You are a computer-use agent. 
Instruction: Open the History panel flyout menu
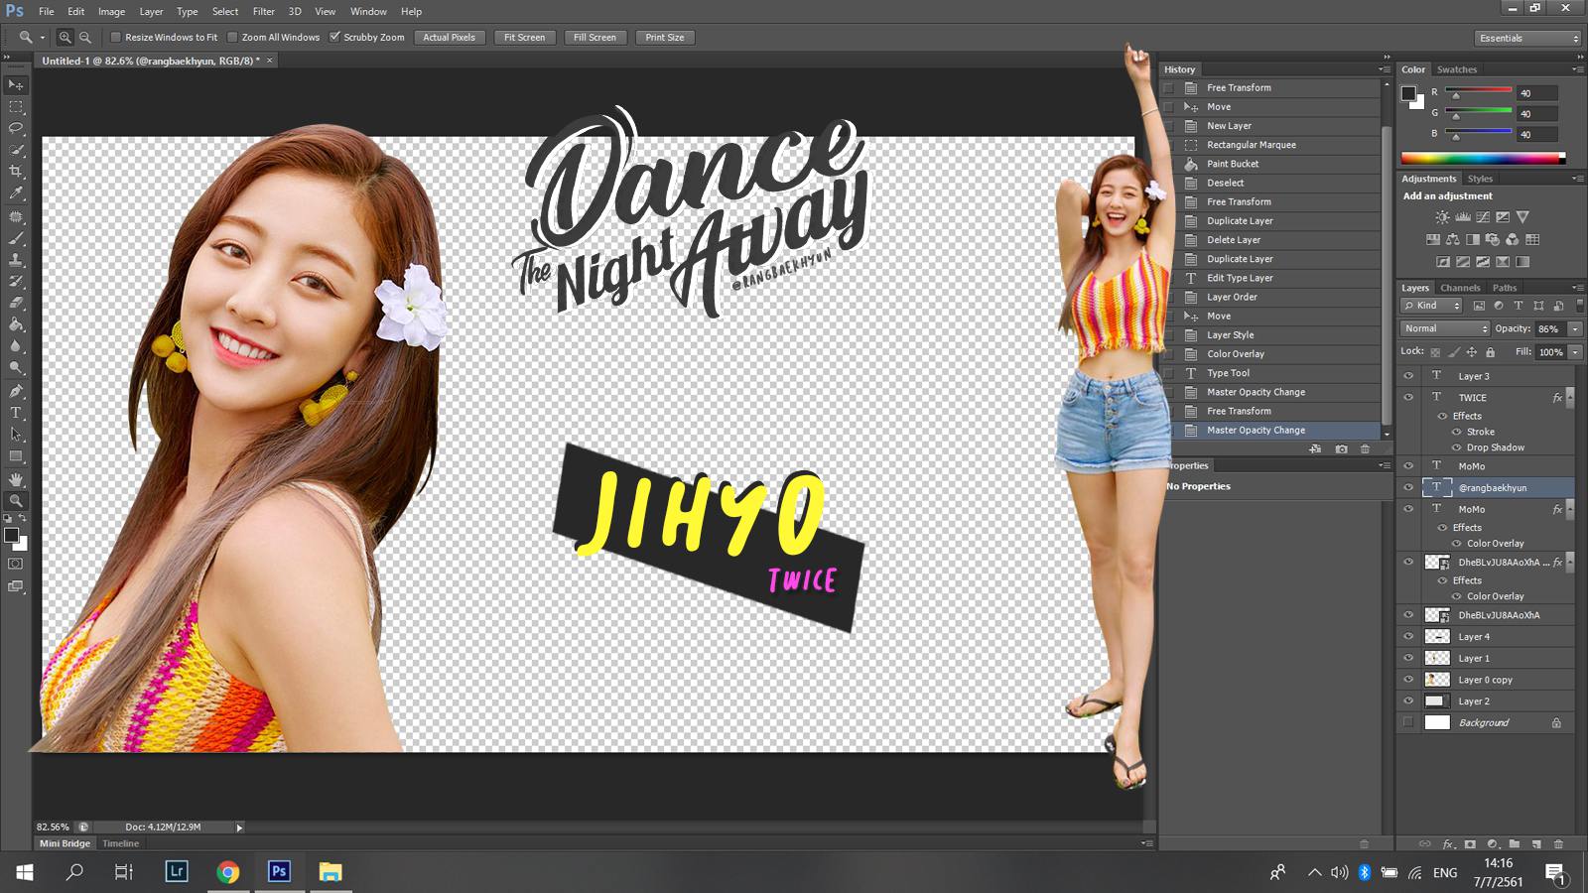coord(1385,69)
